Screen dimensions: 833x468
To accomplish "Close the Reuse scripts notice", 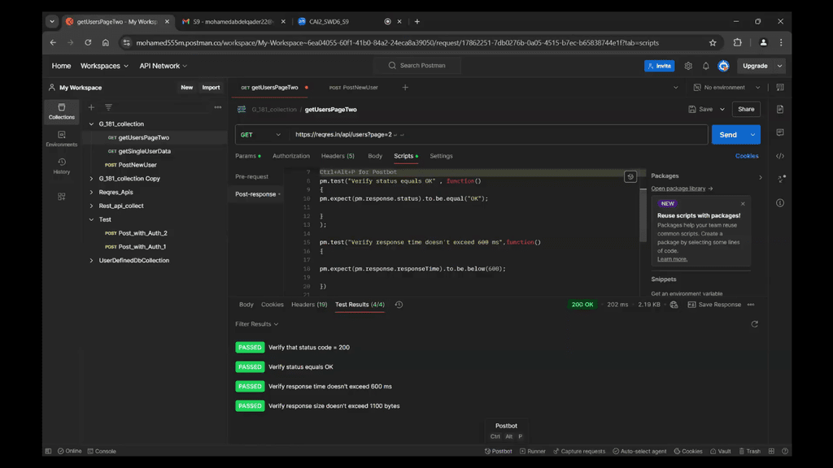I will click(743, 204).
